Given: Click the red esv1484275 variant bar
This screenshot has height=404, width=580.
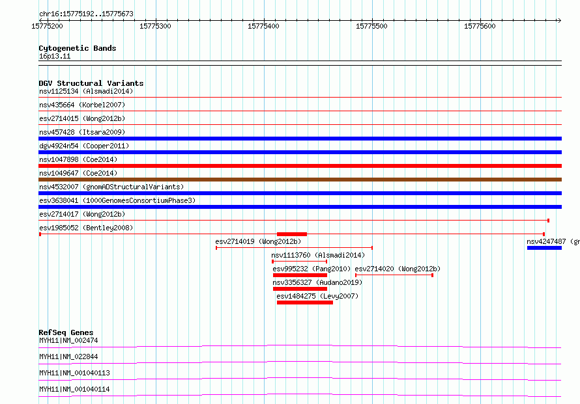Looking at the screenshot, I should tap(305, 303).
